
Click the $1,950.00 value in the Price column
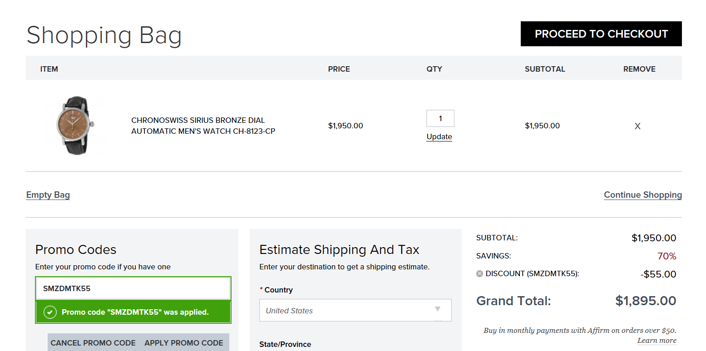346,126
